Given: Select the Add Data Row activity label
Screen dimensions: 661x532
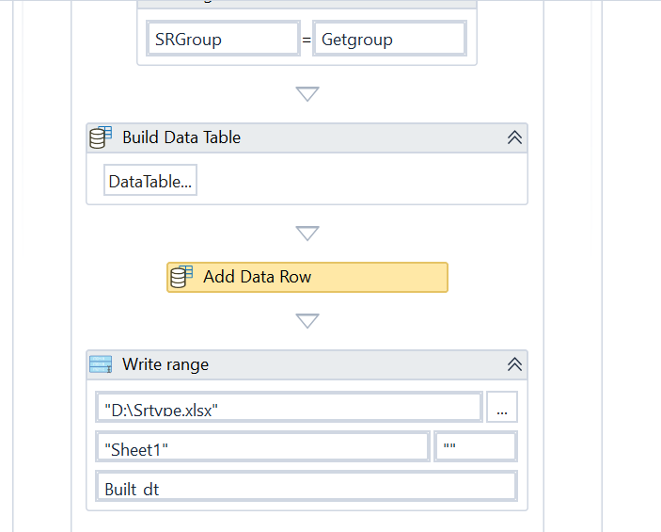Looking at the screenshot, I should tap(257, 277).
